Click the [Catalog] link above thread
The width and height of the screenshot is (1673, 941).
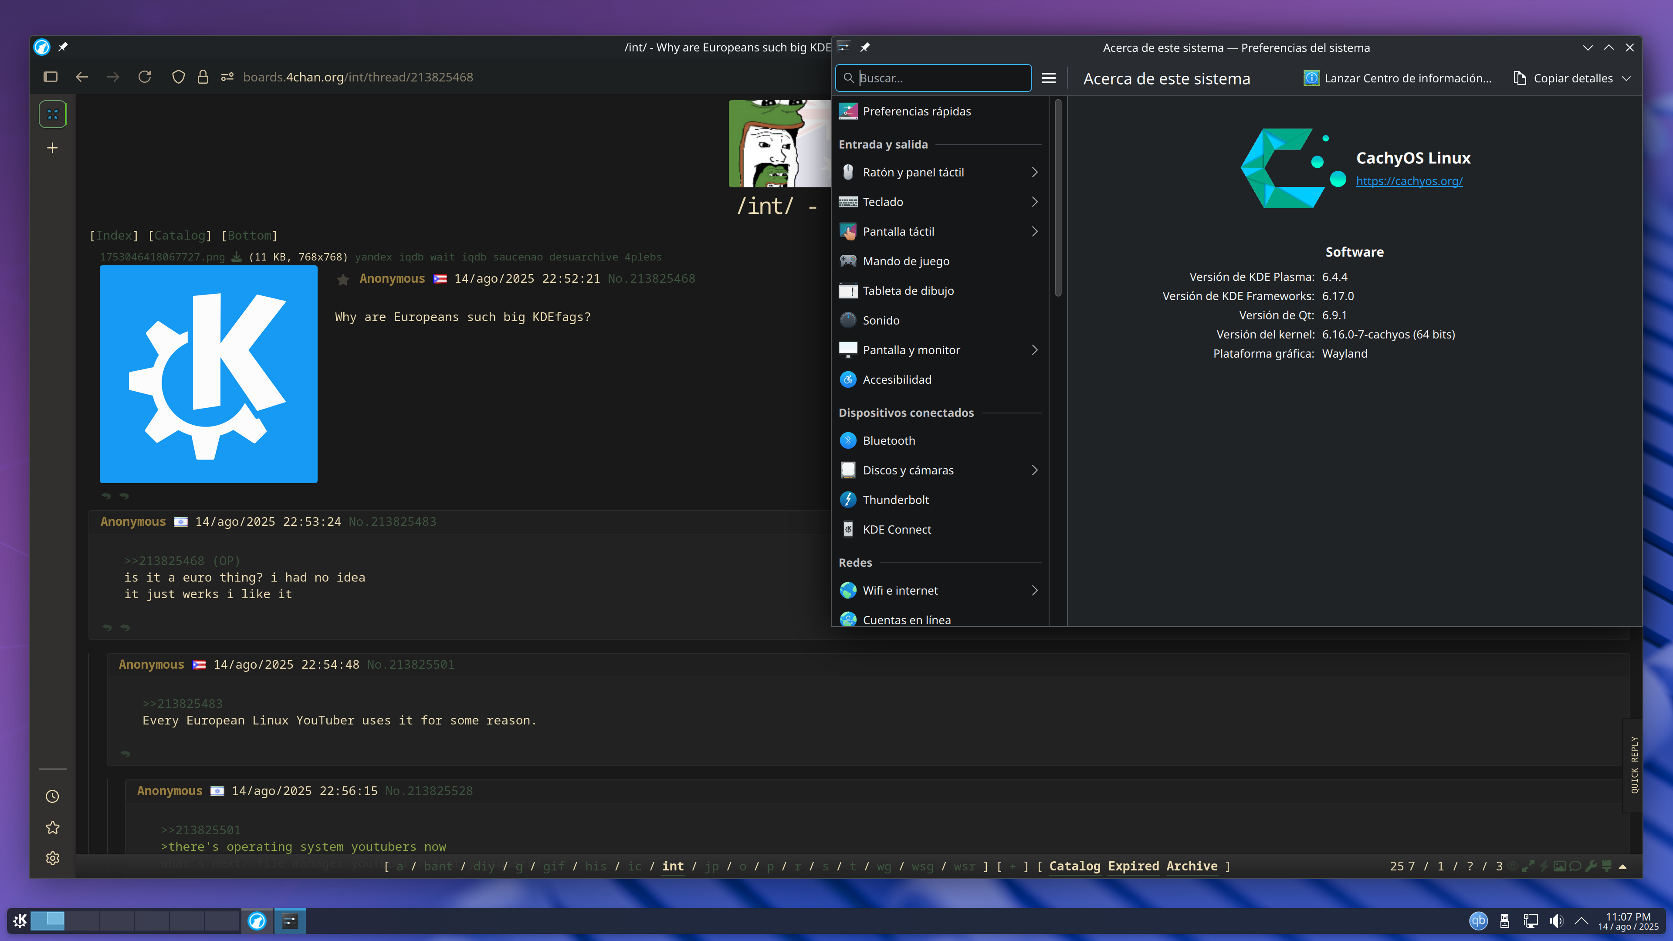click(180, 236)
